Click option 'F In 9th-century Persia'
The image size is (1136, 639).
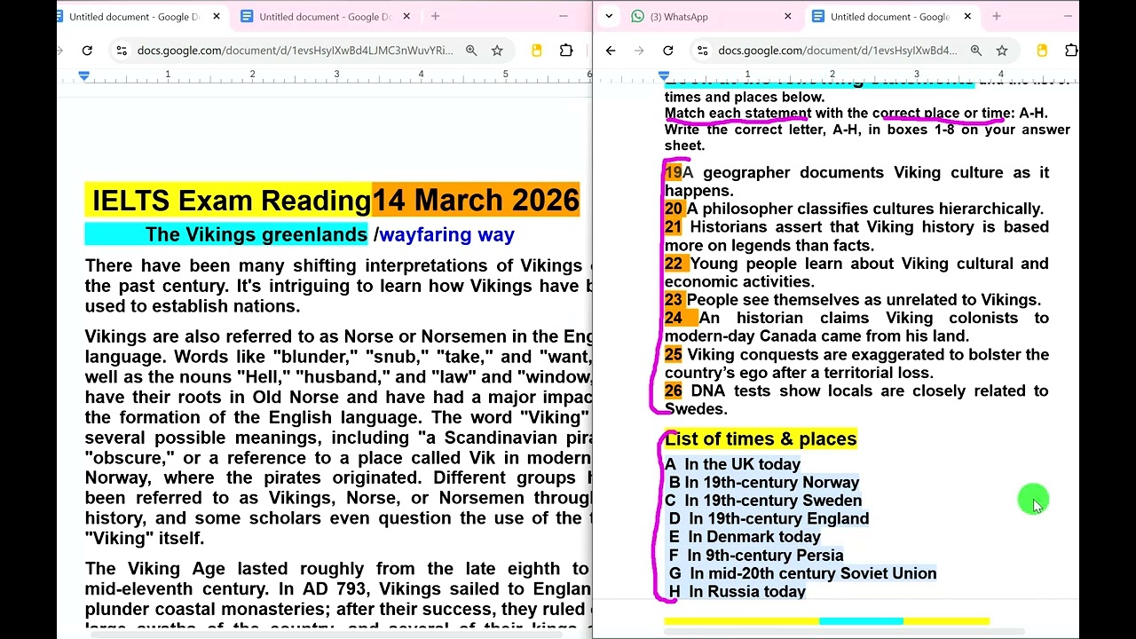pyautogui.click(x=756, y=556)
